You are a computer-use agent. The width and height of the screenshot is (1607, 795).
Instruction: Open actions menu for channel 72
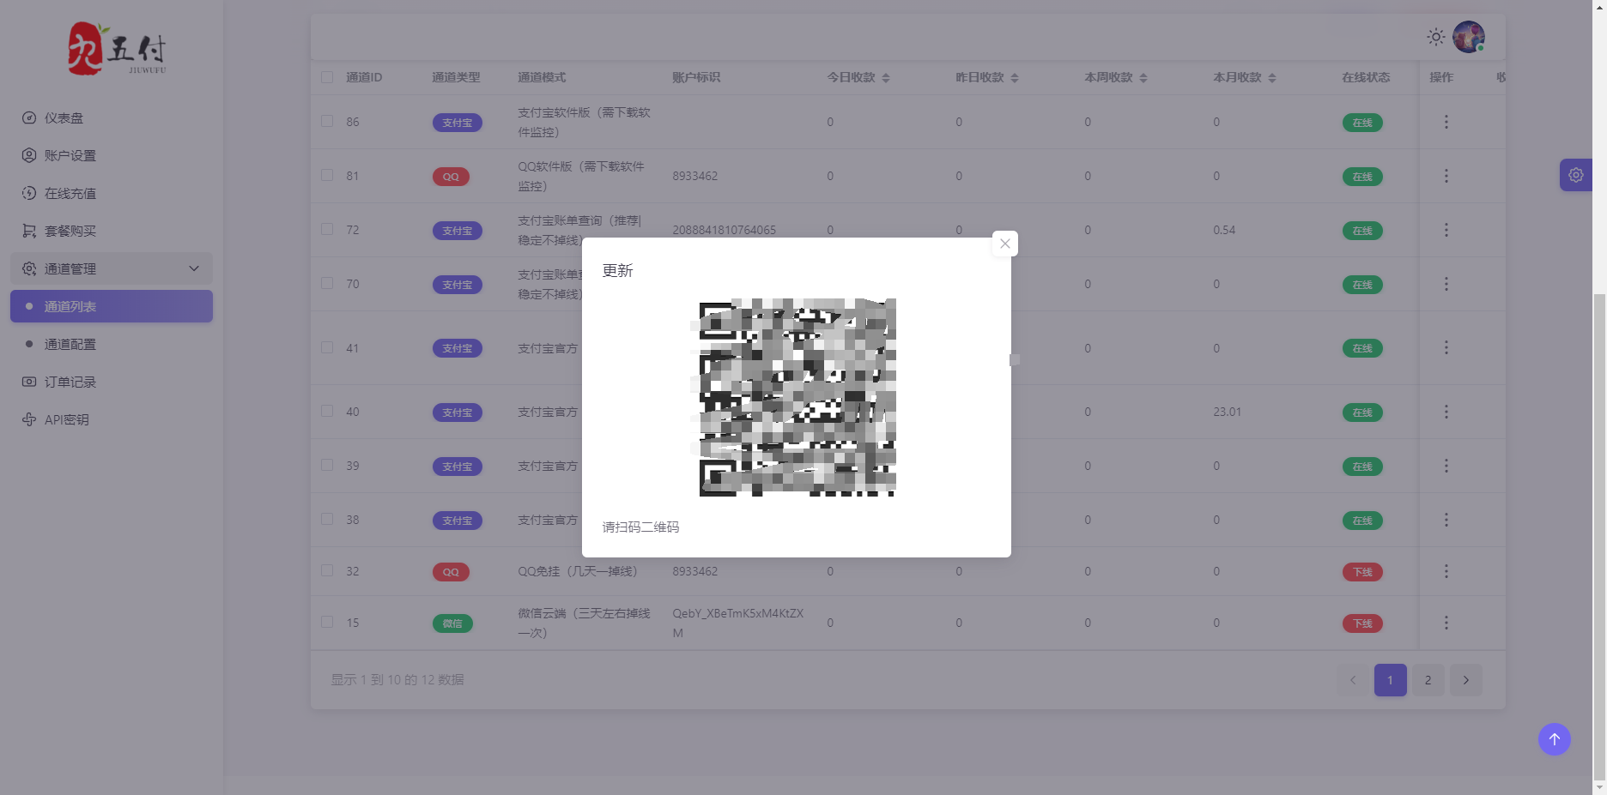click(1446, 230)
